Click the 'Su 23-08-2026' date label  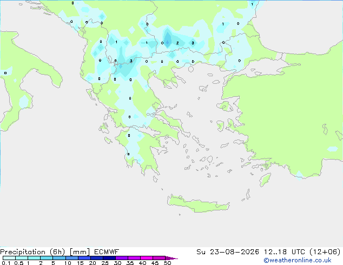228,252
